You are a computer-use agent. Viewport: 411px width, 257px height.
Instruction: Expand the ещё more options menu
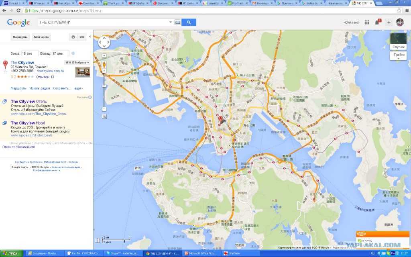79,88
